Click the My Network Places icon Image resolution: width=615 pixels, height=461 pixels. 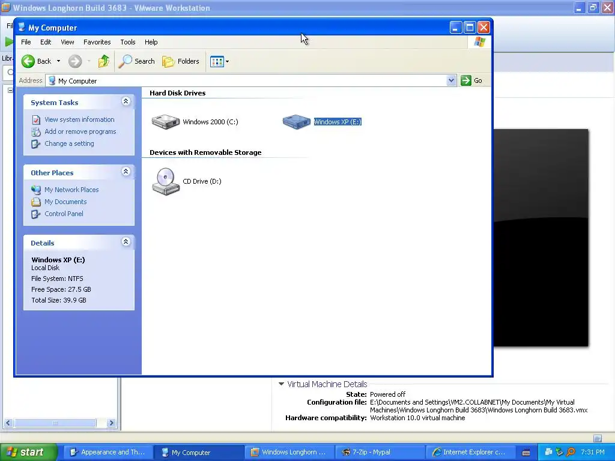36,190
